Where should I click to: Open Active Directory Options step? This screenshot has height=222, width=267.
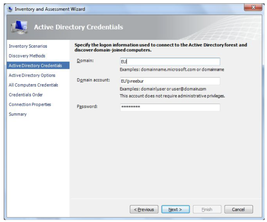[x=32, y=75]
